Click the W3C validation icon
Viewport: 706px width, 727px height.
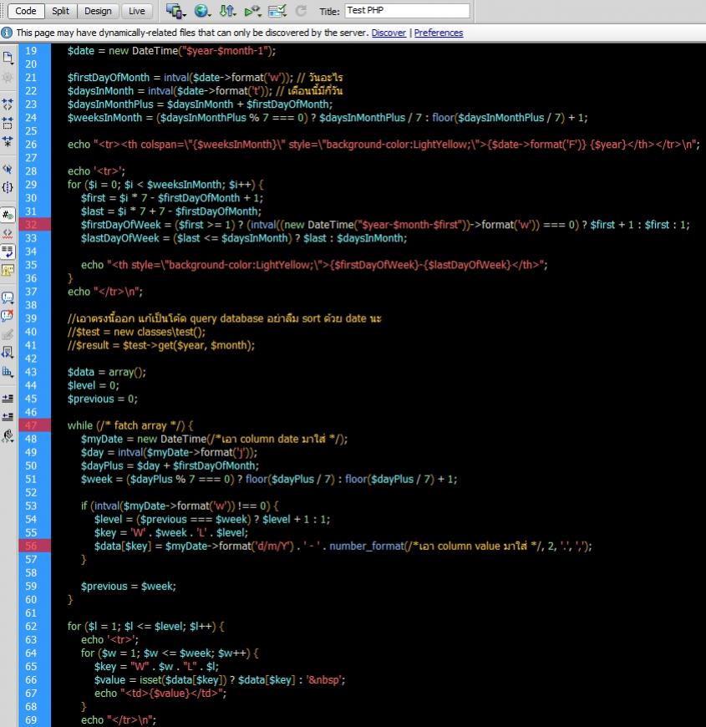pyautogui.click(x=252, y=11)
